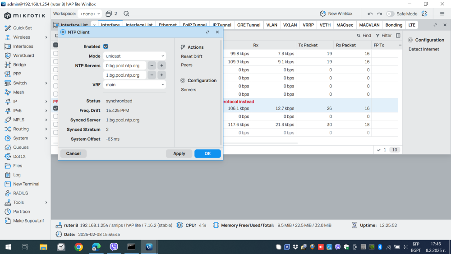Untick the checked interface row checkbox
The width and height of the screenshot is (451, 254).
point(55,108)
